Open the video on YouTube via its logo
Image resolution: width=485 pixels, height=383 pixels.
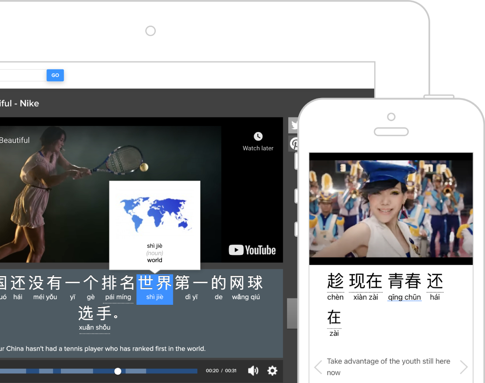(252, 250)
